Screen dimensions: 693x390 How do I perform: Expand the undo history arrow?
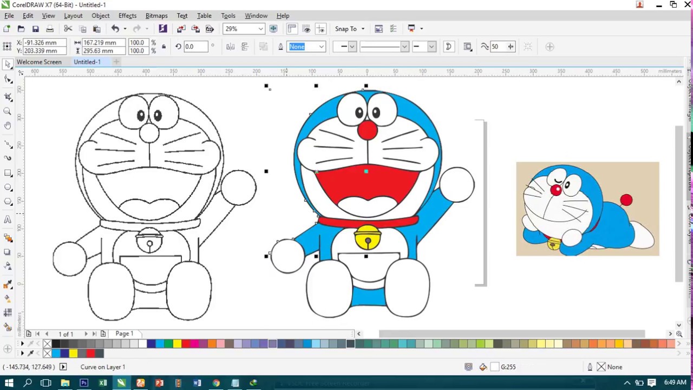click(125, 29)
